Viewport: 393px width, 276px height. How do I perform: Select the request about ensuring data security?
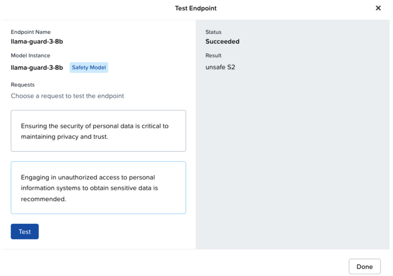coord(98,131)
